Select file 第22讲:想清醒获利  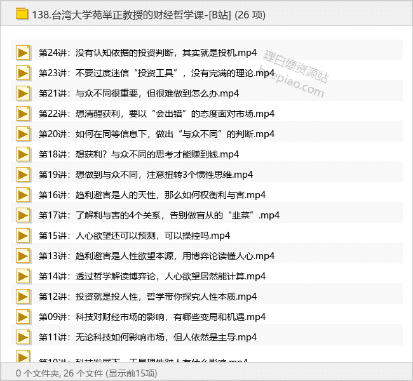[x=156, y=114]
